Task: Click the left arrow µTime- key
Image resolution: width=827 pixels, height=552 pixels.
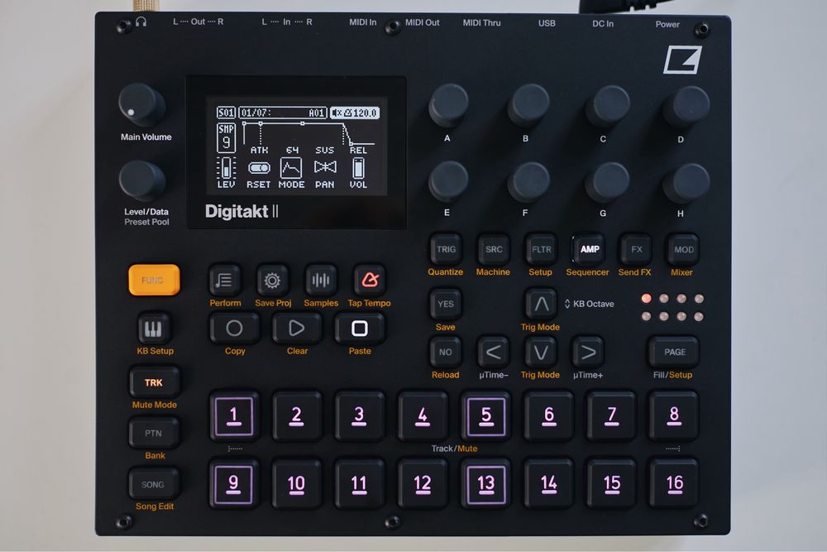Action: point(494,352)
